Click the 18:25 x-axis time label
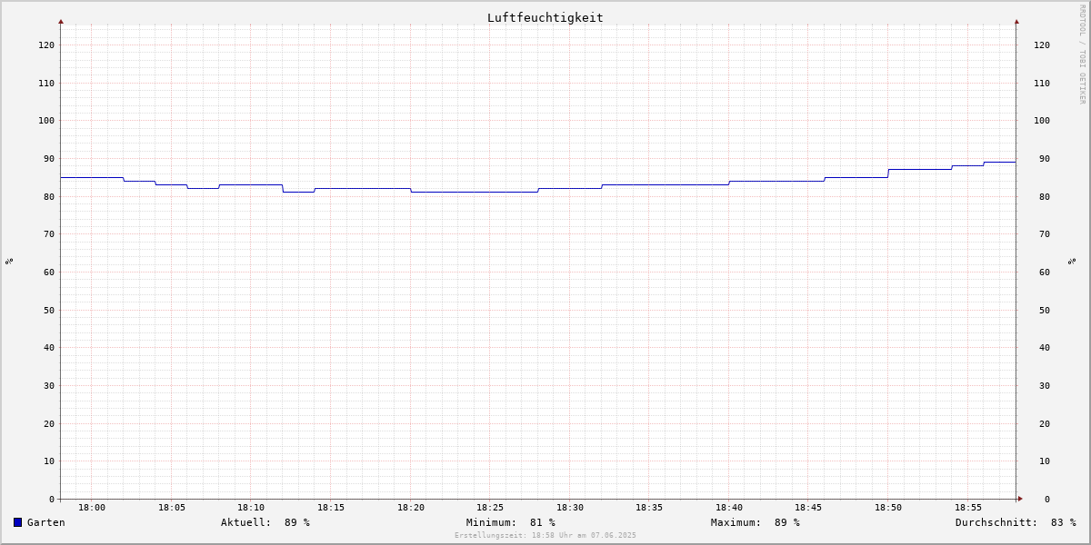The width and height of the screenshot is (1091, 545). point(490,508)
